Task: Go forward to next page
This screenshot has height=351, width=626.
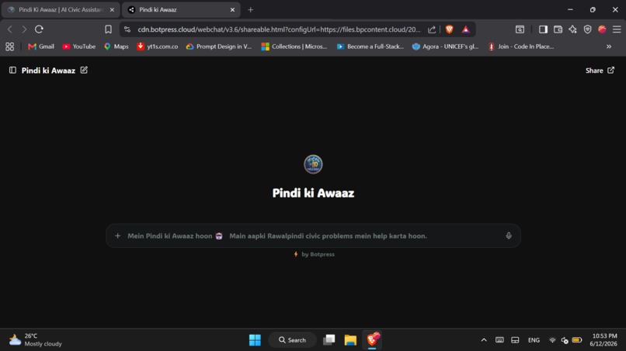Action: pyautogui.click(x=24, y=29)
